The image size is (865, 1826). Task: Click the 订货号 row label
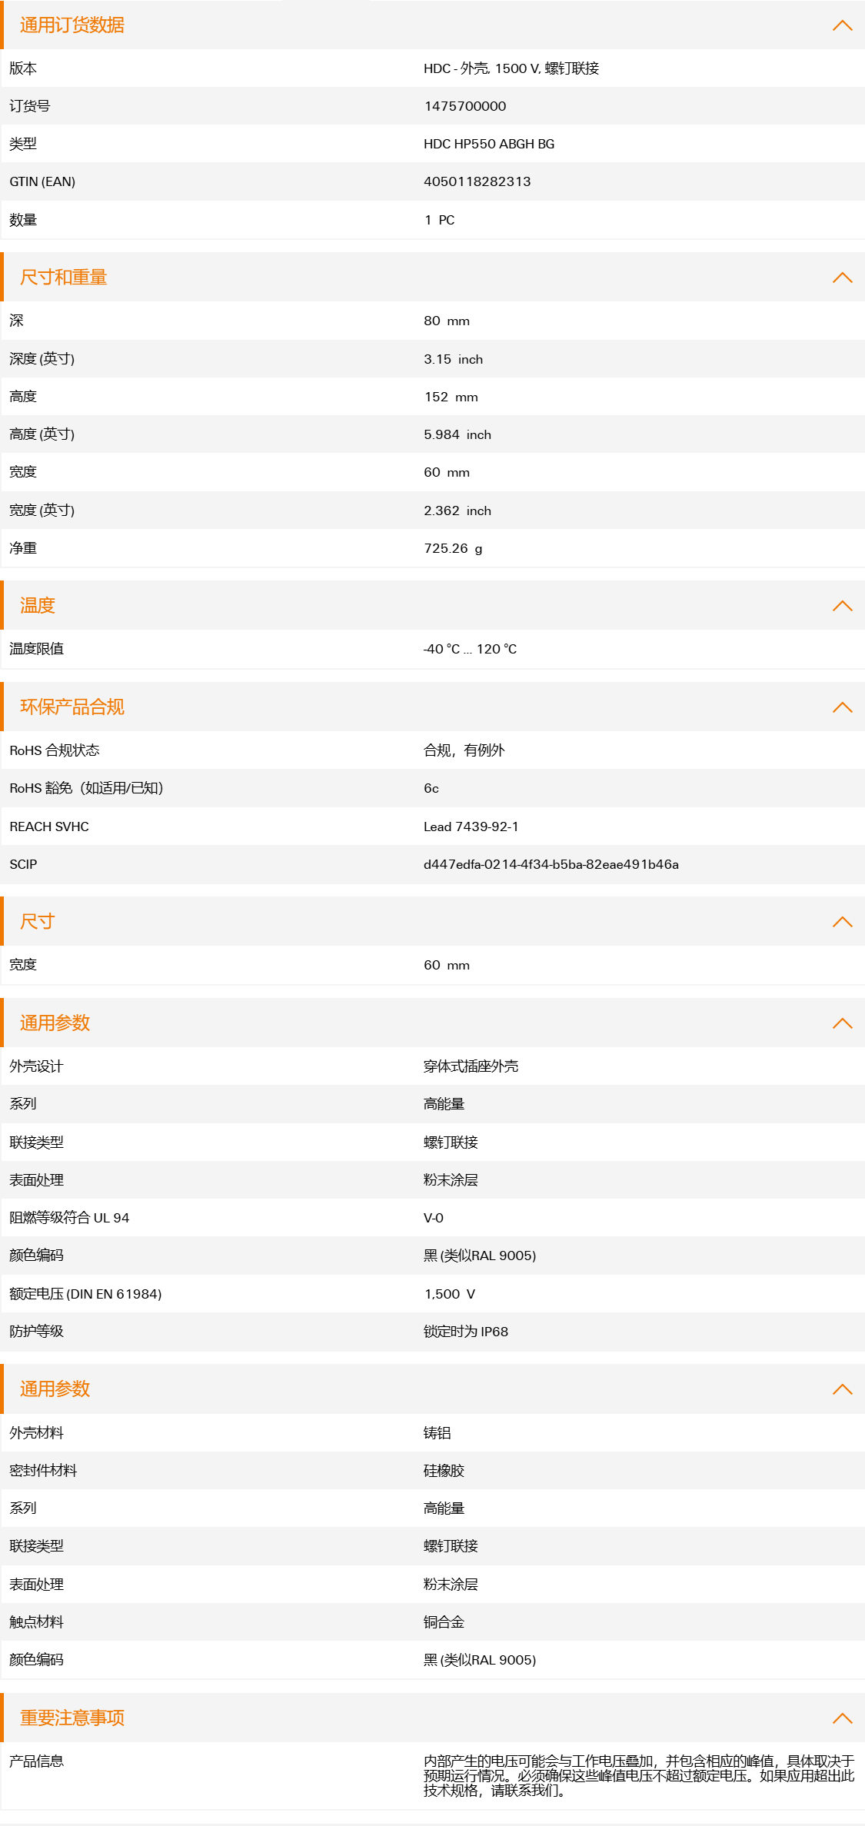(30, 106)
